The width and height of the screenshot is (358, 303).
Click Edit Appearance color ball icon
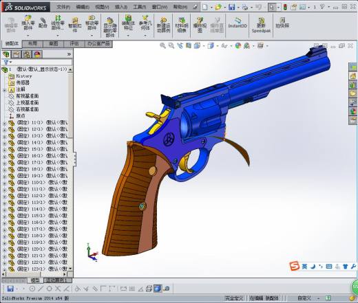tap(238, 45)
